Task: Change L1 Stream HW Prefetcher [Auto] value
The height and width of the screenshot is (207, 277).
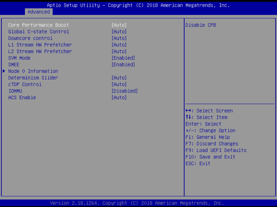Action: point(119,45)
